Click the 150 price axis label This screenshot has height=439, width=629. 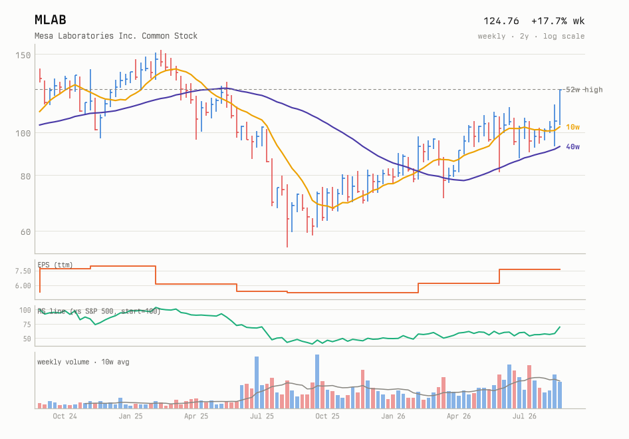pyautogui.click(x=23, y=55)
